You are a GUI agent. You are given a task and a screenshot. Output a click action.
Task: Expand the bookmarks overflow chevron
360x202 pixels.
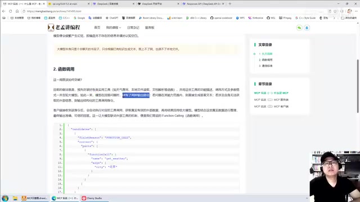[x=334, y=18]
